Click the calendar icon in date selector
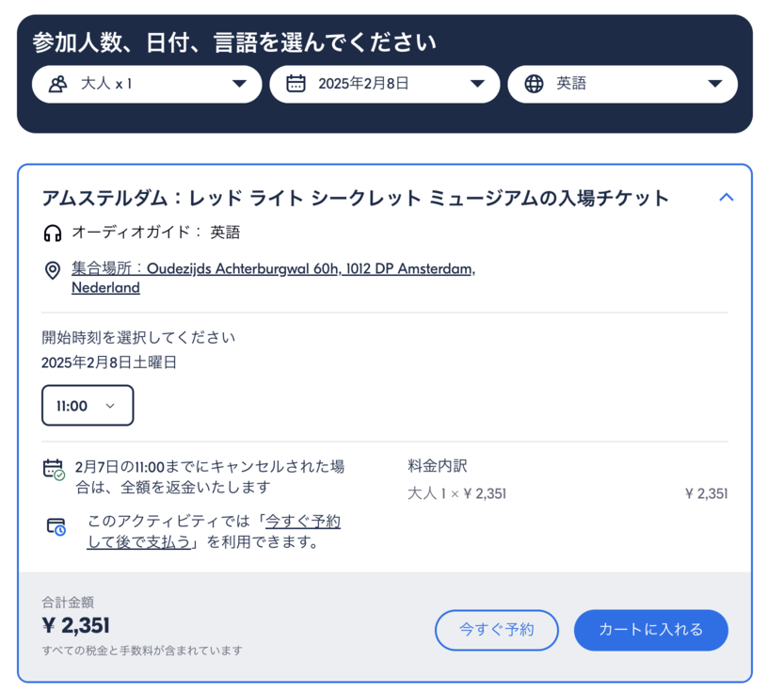Screen dimensions: 767x692 point(296,84)
